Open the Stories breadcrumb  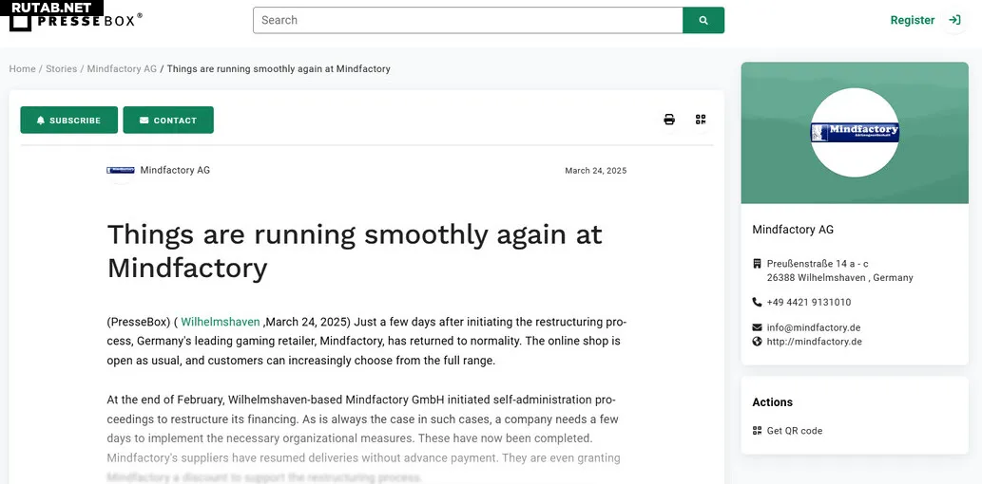point(62,68)
